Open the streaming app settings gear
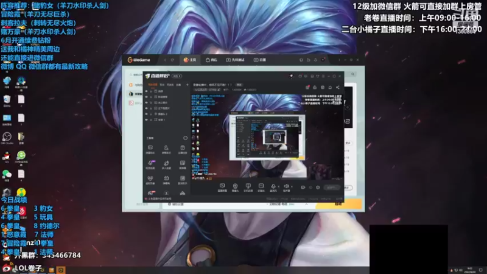Image resolution: width=487 pixels, height=274 pixels. (x=318, y=188)
